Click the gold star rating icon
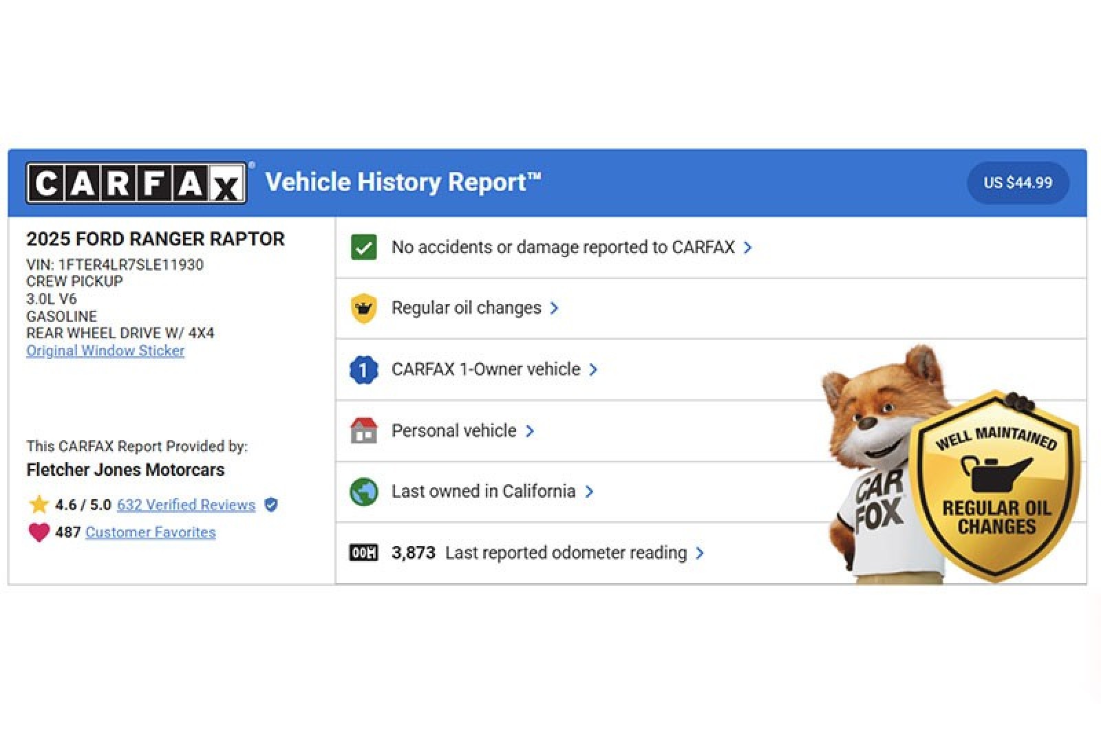Screen dimensions: 1101x733 click(39, 505)
